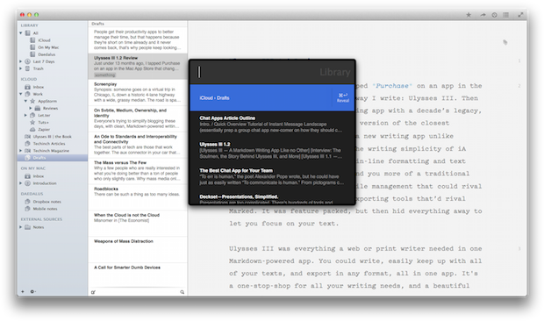
Task: Expand the Notes folder under External Sources
Action: click(21, 227)
